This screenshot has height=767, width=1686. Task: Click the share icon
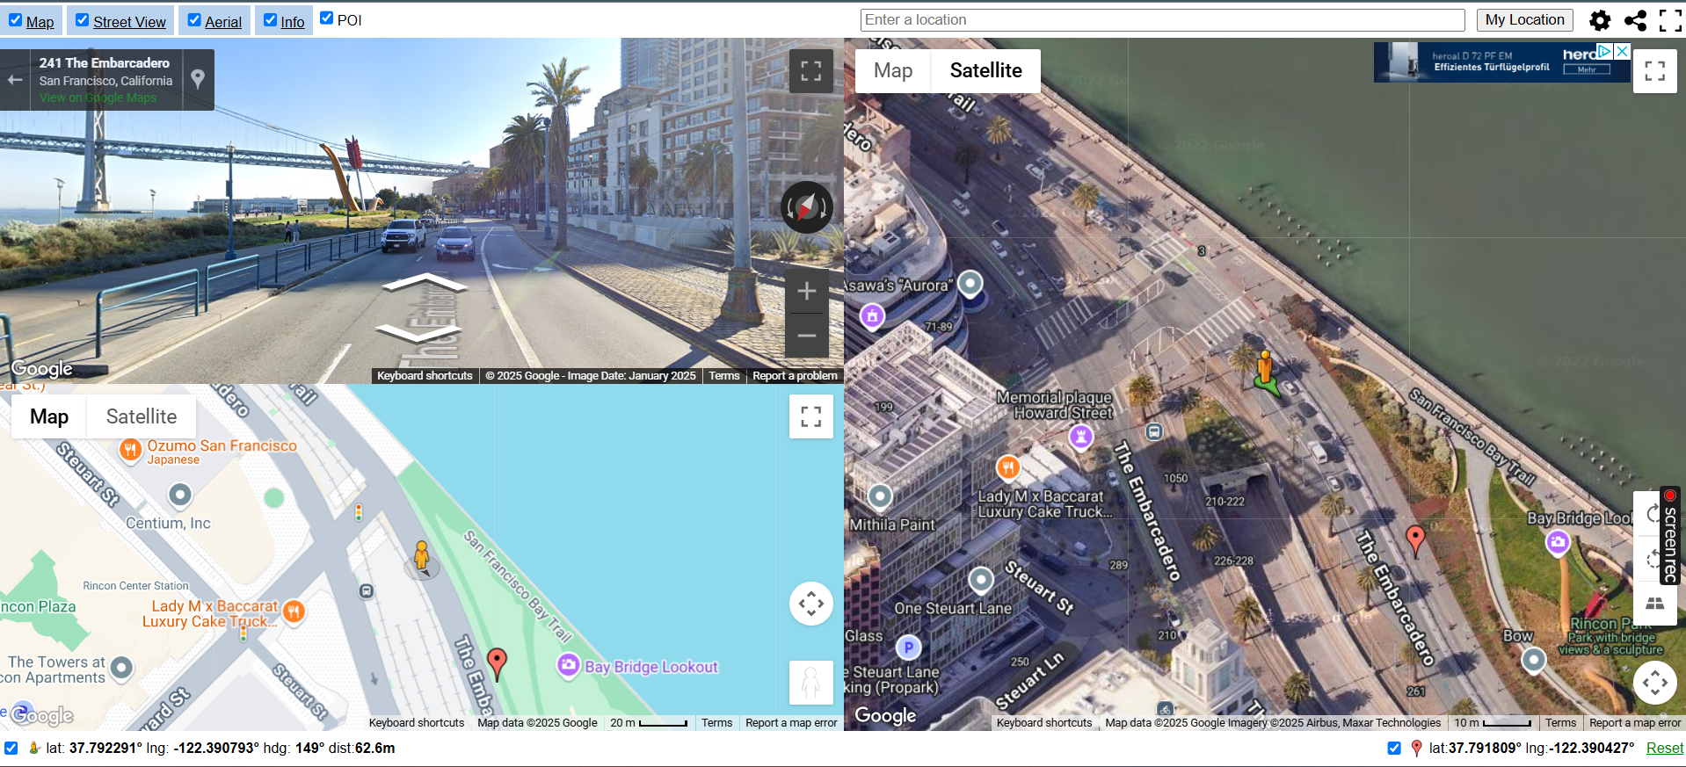click(x=1635, y=20)
